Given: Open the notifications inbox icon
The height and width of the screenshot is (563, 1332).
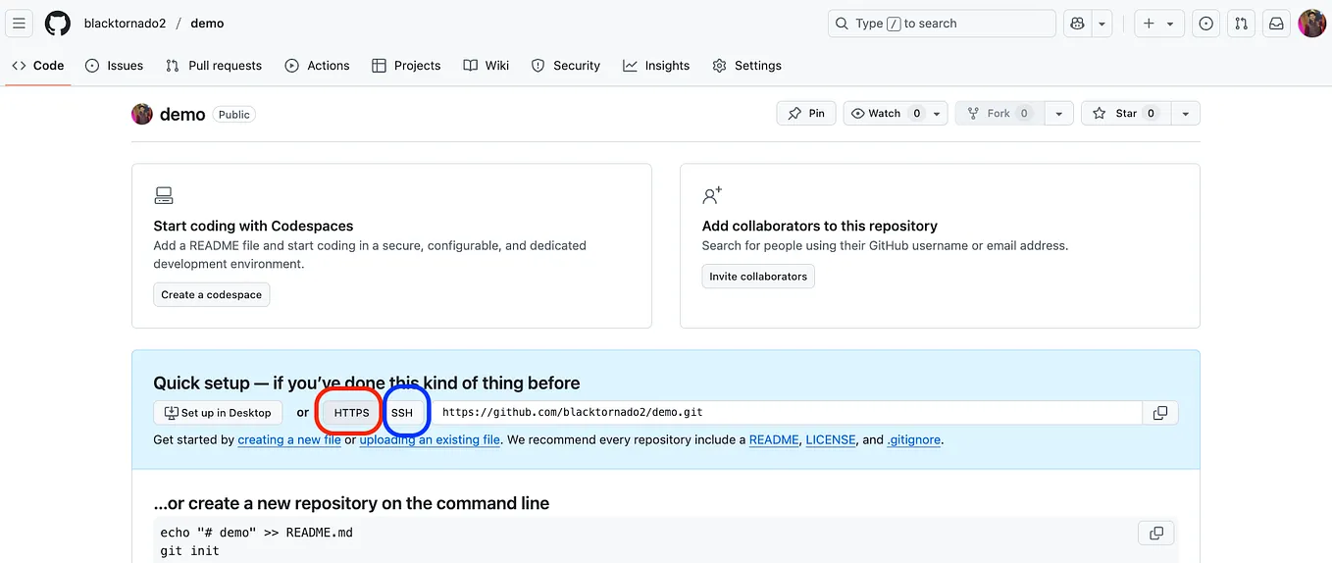Looking at the screenshot, I should (1277, 24).
